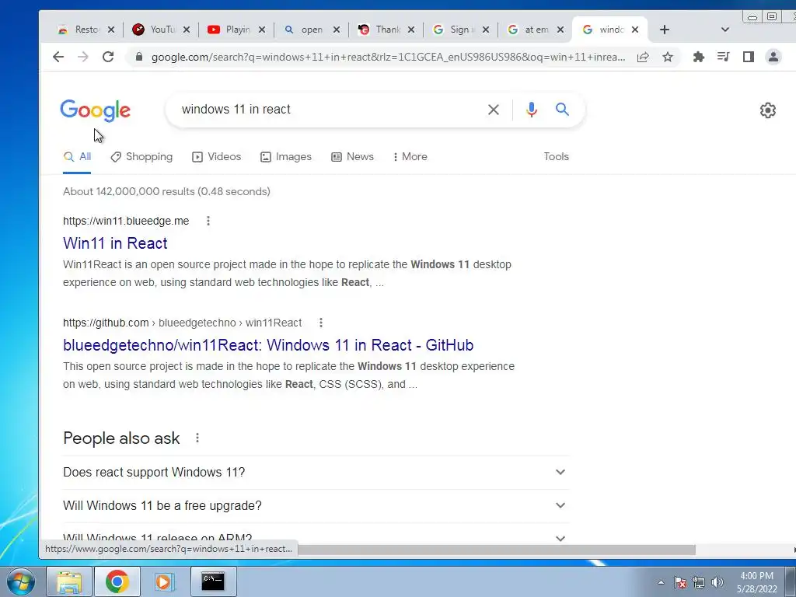Share this page via address bar icon
This screenshot has height=597, width=796.
click(643, 57)
